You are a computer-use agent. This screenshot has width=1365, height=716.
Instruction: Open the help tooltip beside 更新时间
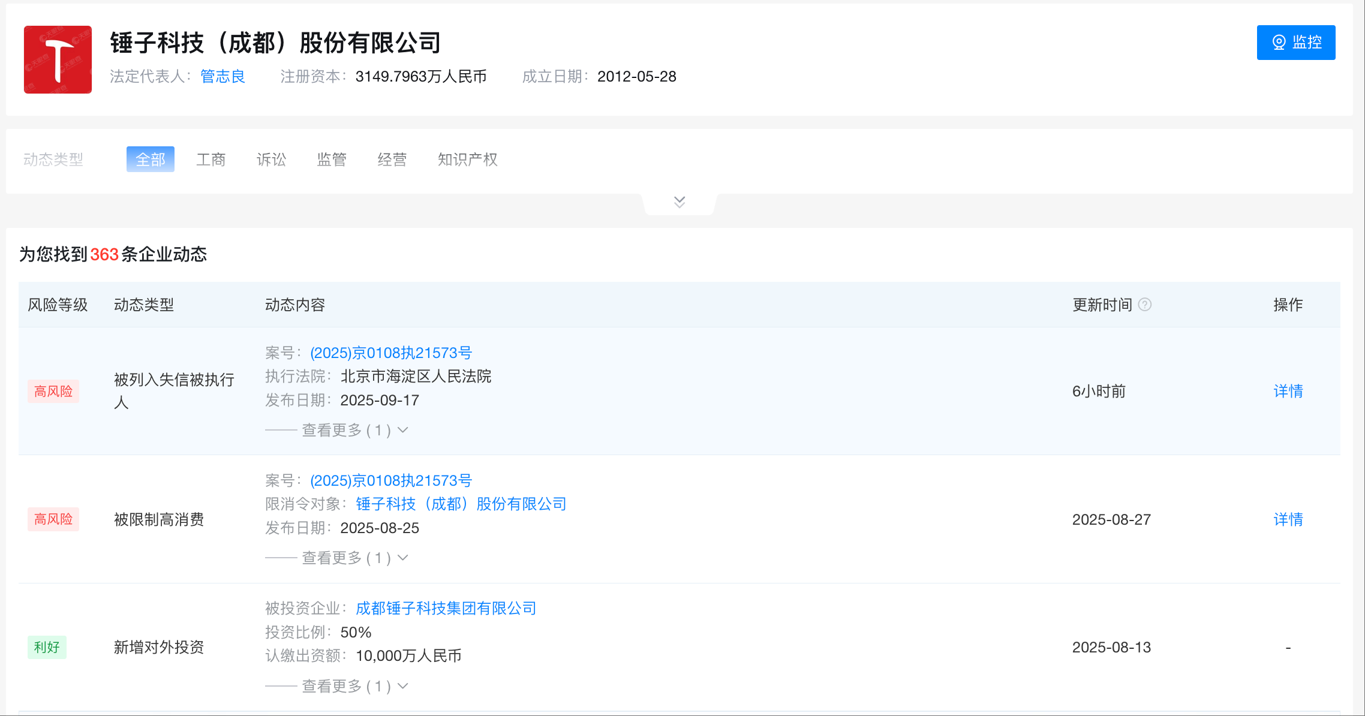[x=1145, y=305]
